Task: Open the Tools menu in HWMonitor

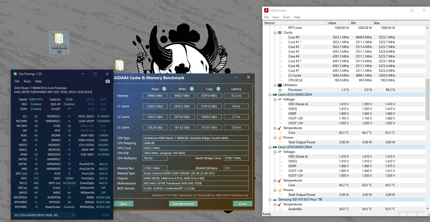Action: pos(286,17)
